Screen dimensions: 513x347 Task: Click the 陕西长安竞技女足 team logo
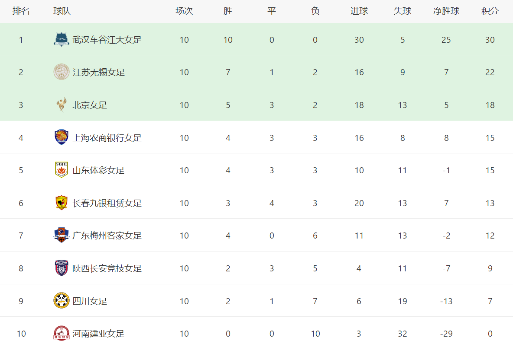(x=62, y=268)
